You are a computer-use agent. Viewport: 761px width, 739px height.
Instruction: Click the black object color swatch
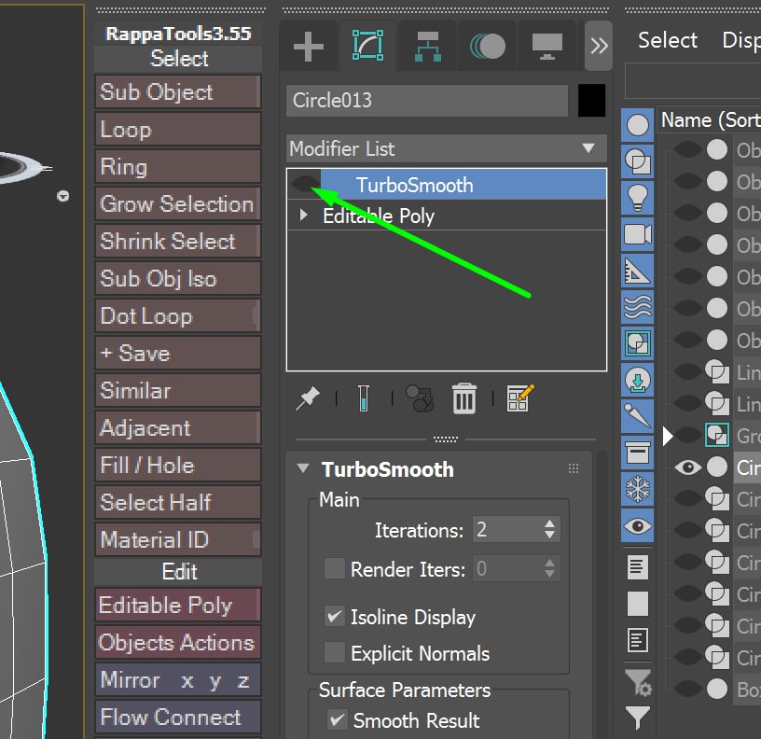(591, 100)
